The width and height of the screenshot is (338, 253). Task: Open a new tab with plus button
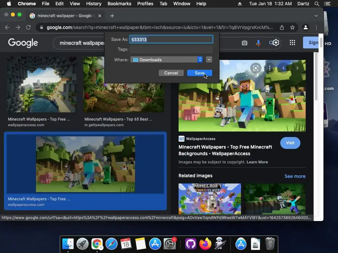point(112,16)
